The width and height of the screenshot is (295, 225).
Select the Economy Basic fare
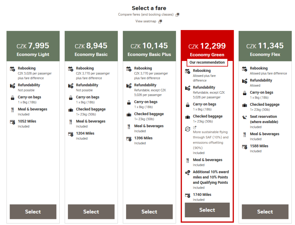click(x=91, y=212)
